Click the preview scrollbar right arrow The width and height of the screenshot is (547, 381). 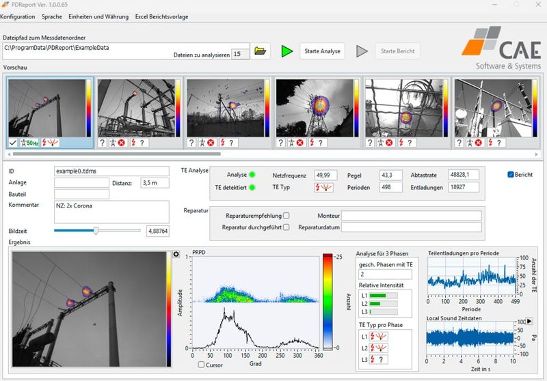click(x=537, y=154)
